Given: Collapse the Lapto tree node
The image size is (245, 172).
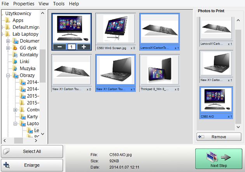Looking at the screenshot, I should tap(15, 124).
